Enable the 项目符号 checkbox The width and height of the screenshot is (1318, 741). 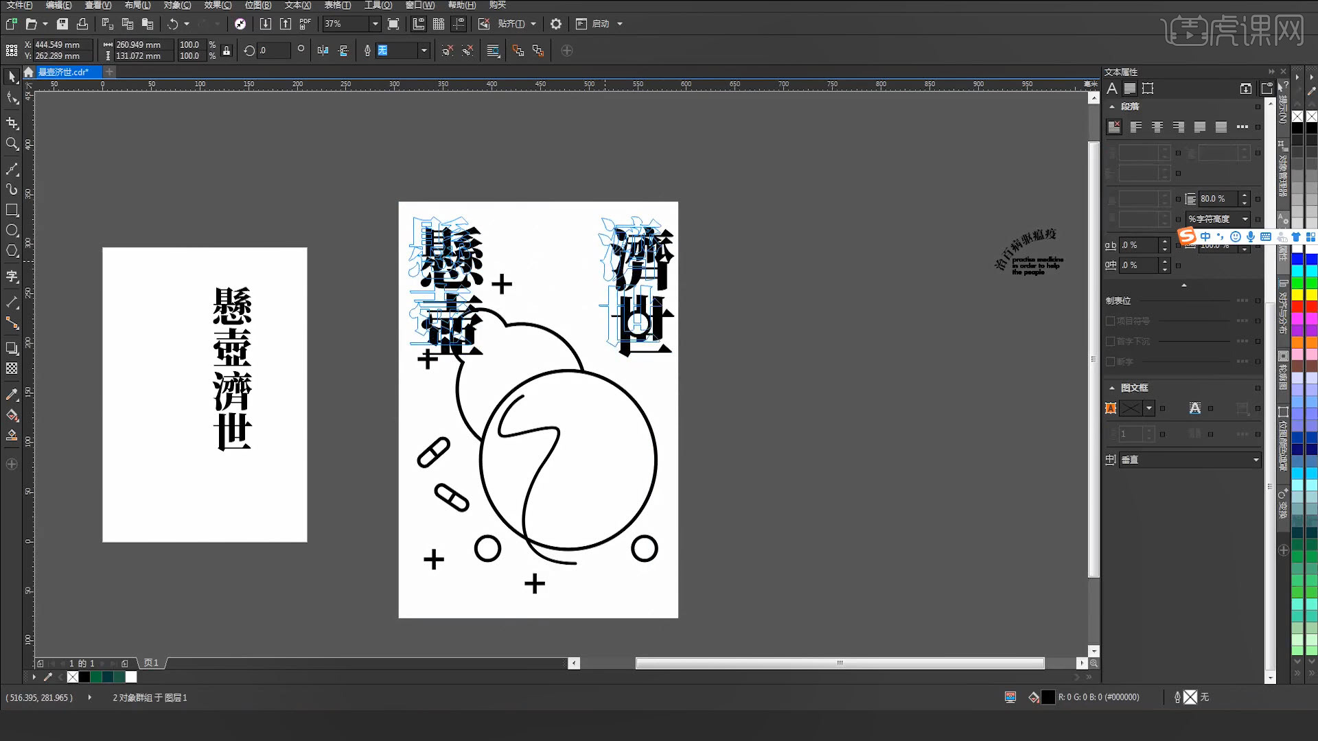[1110, 320]
